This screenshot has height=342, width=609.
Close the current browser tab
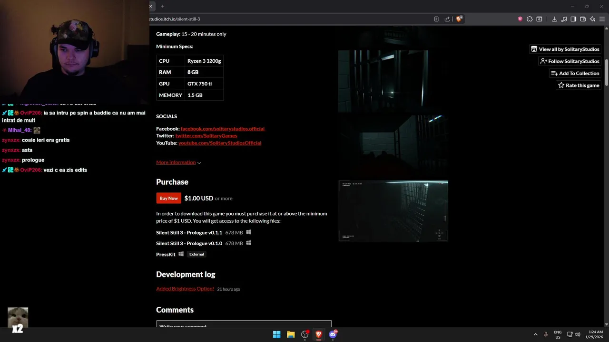[x=151, y=6]
